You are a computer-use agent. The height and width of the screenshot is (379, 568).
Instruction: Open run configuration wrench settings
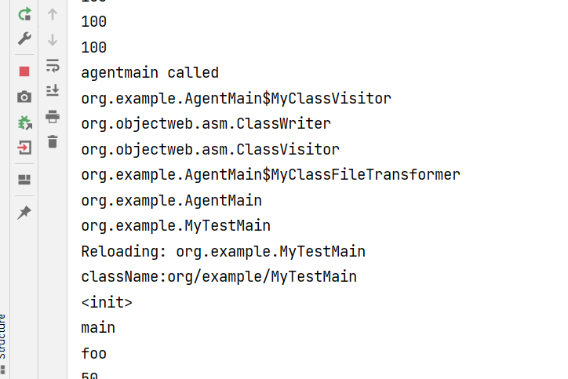(x=24, y=38)
